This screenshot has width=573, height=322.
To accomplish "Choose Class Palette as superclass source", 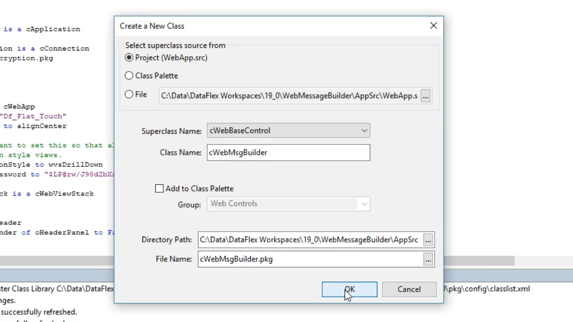I will pos(129,76).
